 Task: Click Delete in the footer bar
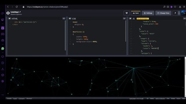152,99
